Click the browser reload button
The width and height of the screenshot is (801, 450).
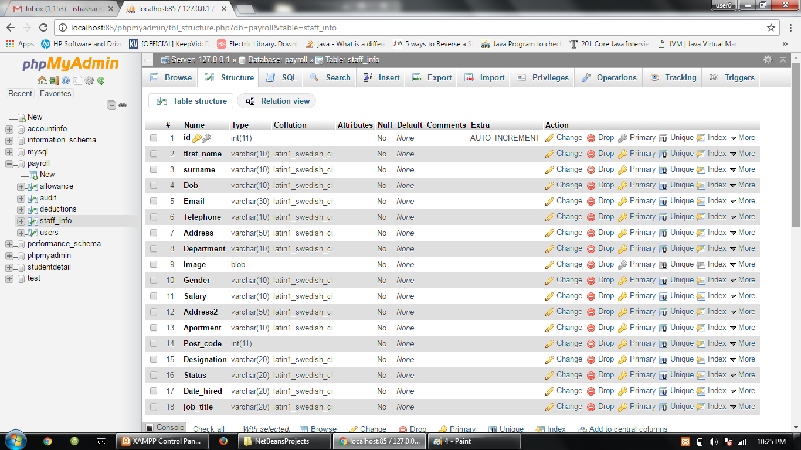coord(43,28)
